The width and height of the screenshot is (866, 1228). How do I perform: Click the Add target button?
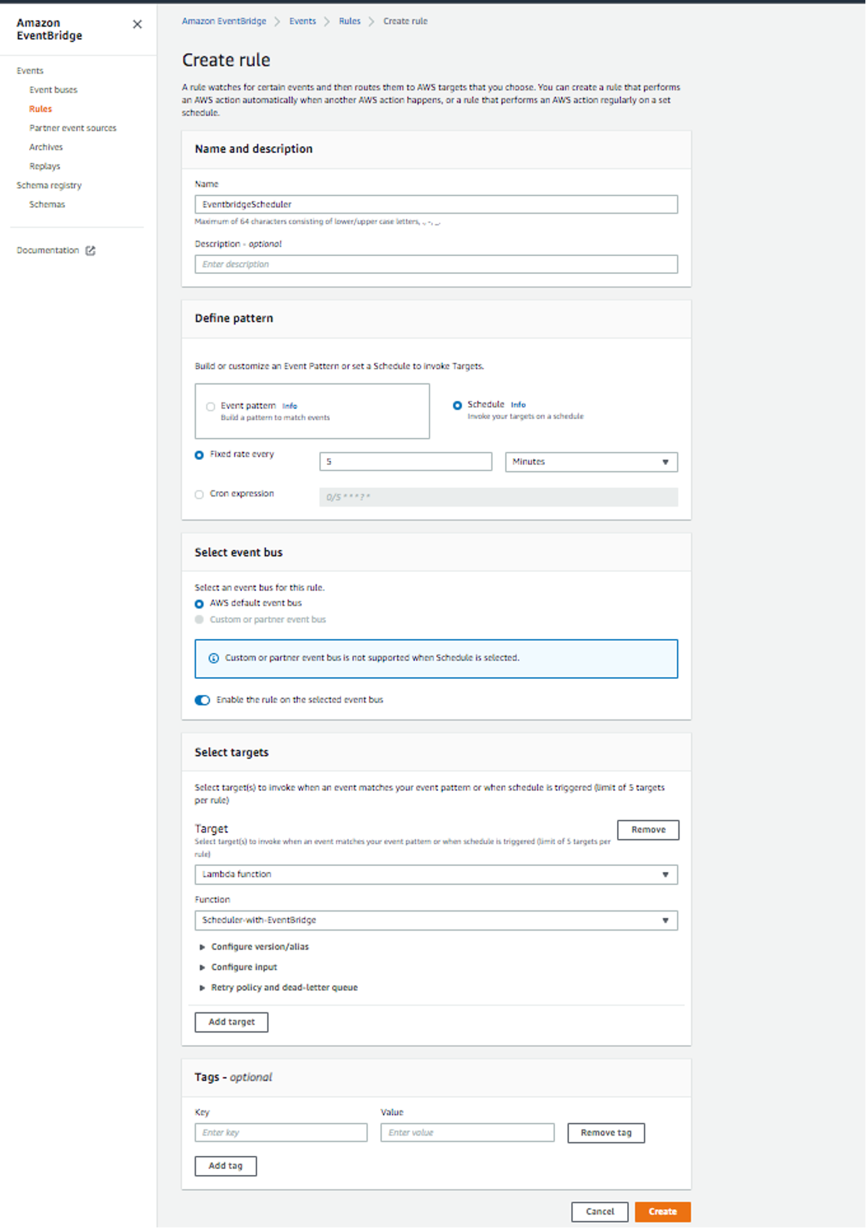(231, 1022)
